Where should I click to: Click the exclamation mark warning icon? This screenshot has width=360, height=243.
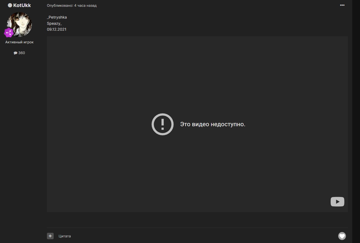162,124
